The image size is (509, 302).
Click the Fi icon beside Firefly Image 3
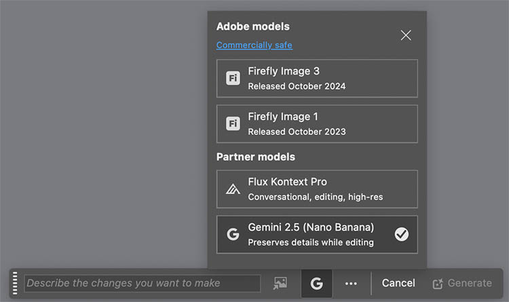click(x=233, y=78)
